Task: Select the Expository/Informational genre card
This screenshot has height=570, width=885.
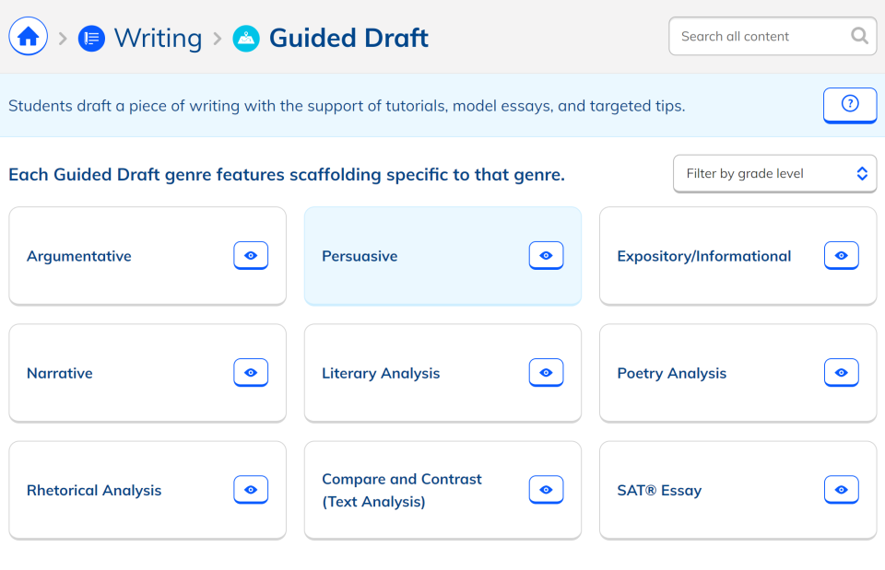Action: [x=704, y=255]
